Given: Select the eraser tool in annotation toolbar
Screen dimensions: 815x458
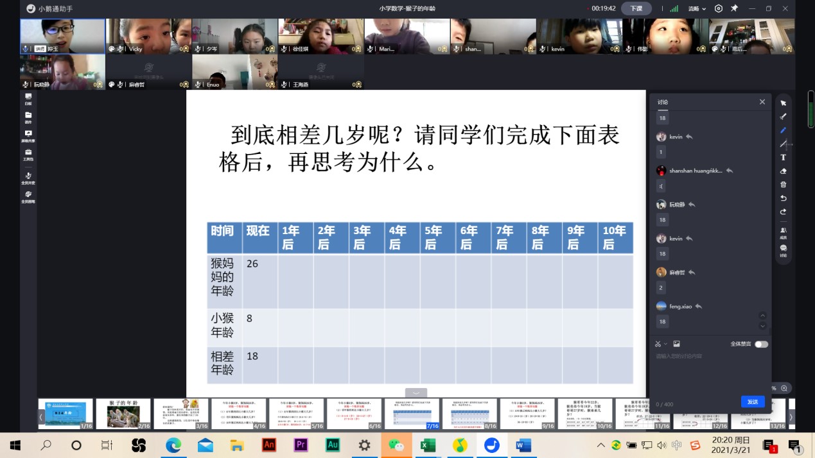Looking at the screenshot, I should [x=783, y=171].
